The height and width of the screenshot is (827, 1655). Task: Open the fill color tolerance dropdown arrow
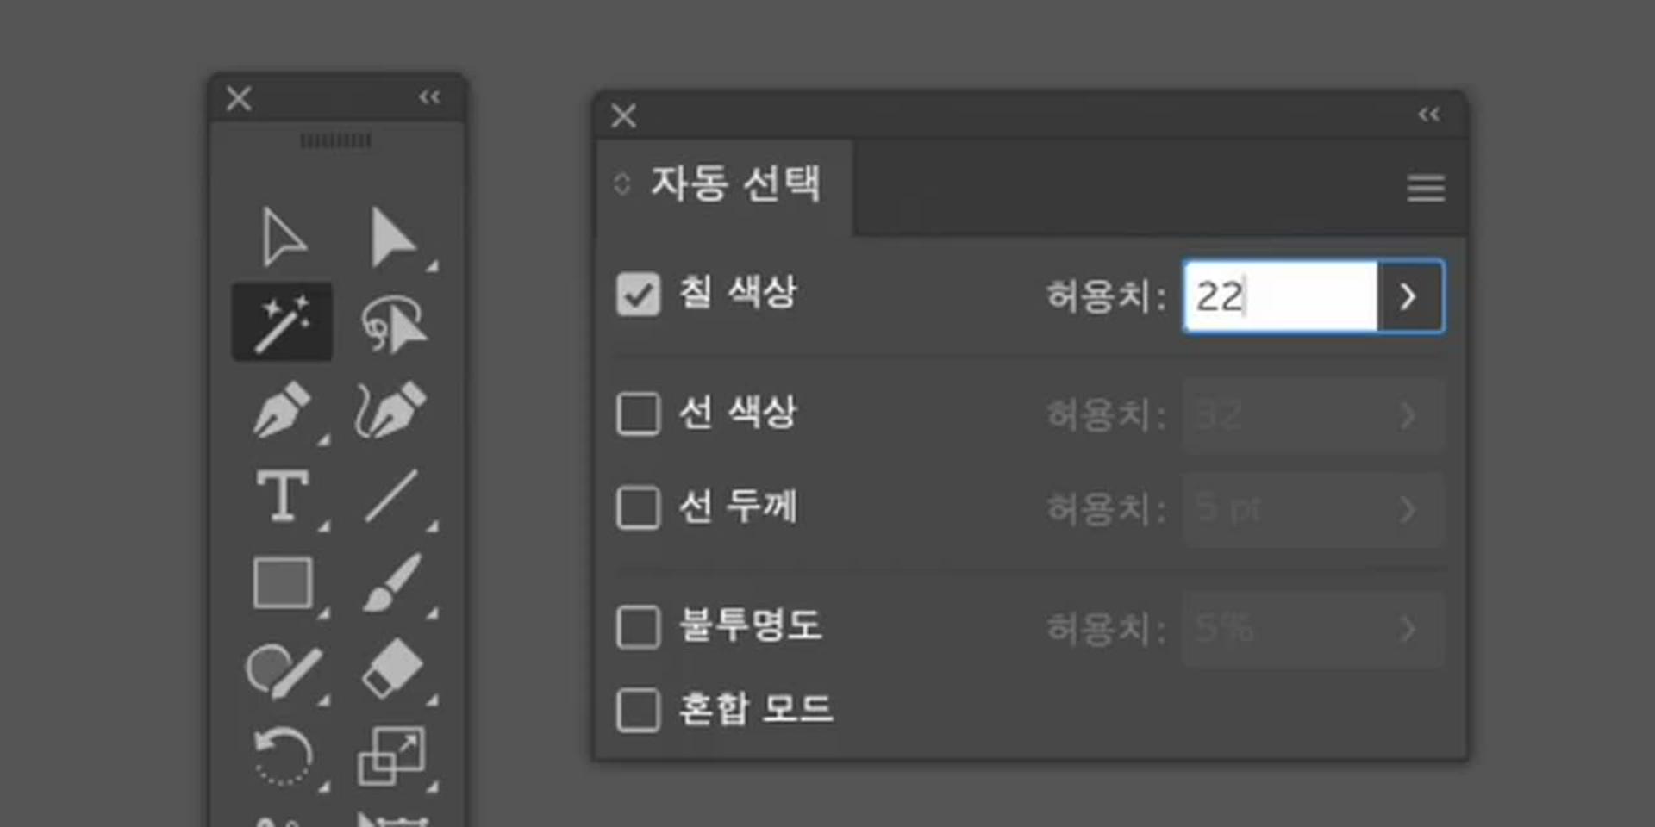pos(1408,296)
